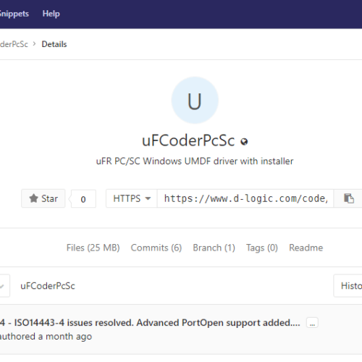This screenshot has height=362, width=362.
Task: Click the U project avatar
Action: click(x=195, y=100)
